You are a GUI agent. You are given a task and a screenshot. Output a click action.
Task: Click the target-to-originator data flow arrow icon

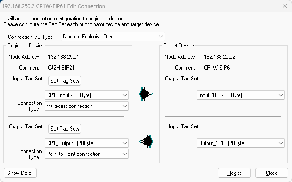[x=146, y=94]
